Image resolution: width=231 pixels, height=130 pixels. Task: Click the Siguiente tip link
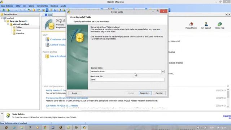227,117
